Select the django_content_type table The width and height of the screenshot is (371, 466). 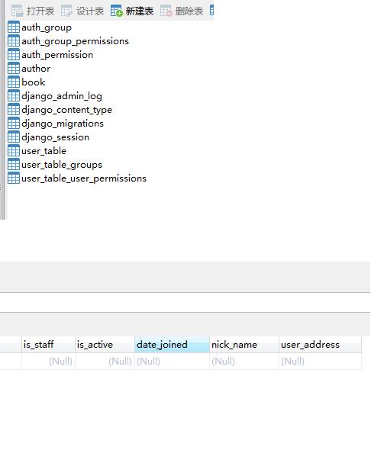[x=66, y=110]
